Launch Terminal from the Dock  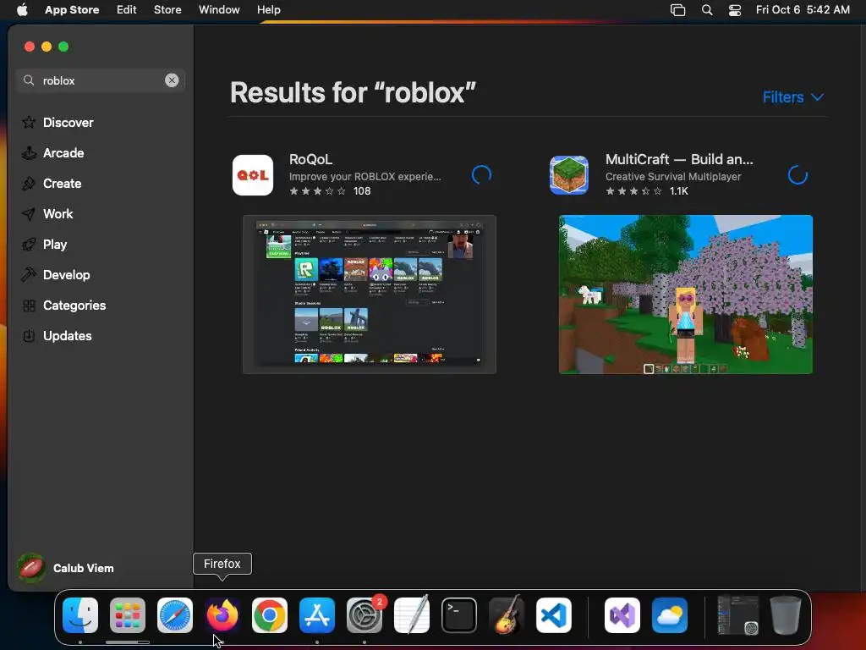click(x=459, y=615)
